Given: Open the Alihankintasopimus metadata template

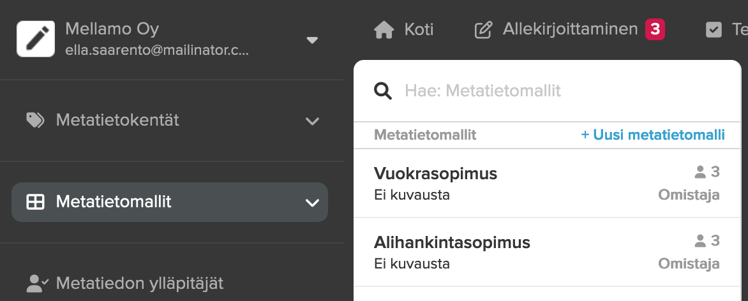Looking at the screenshot, I should [547, 252].
